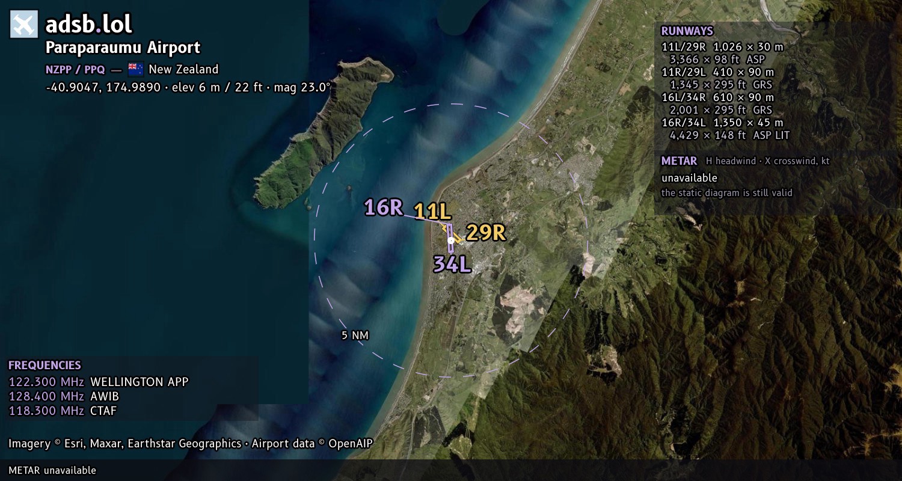Click the 5 NM range ring label
The image size is (902, 481).
pos(355,335)
